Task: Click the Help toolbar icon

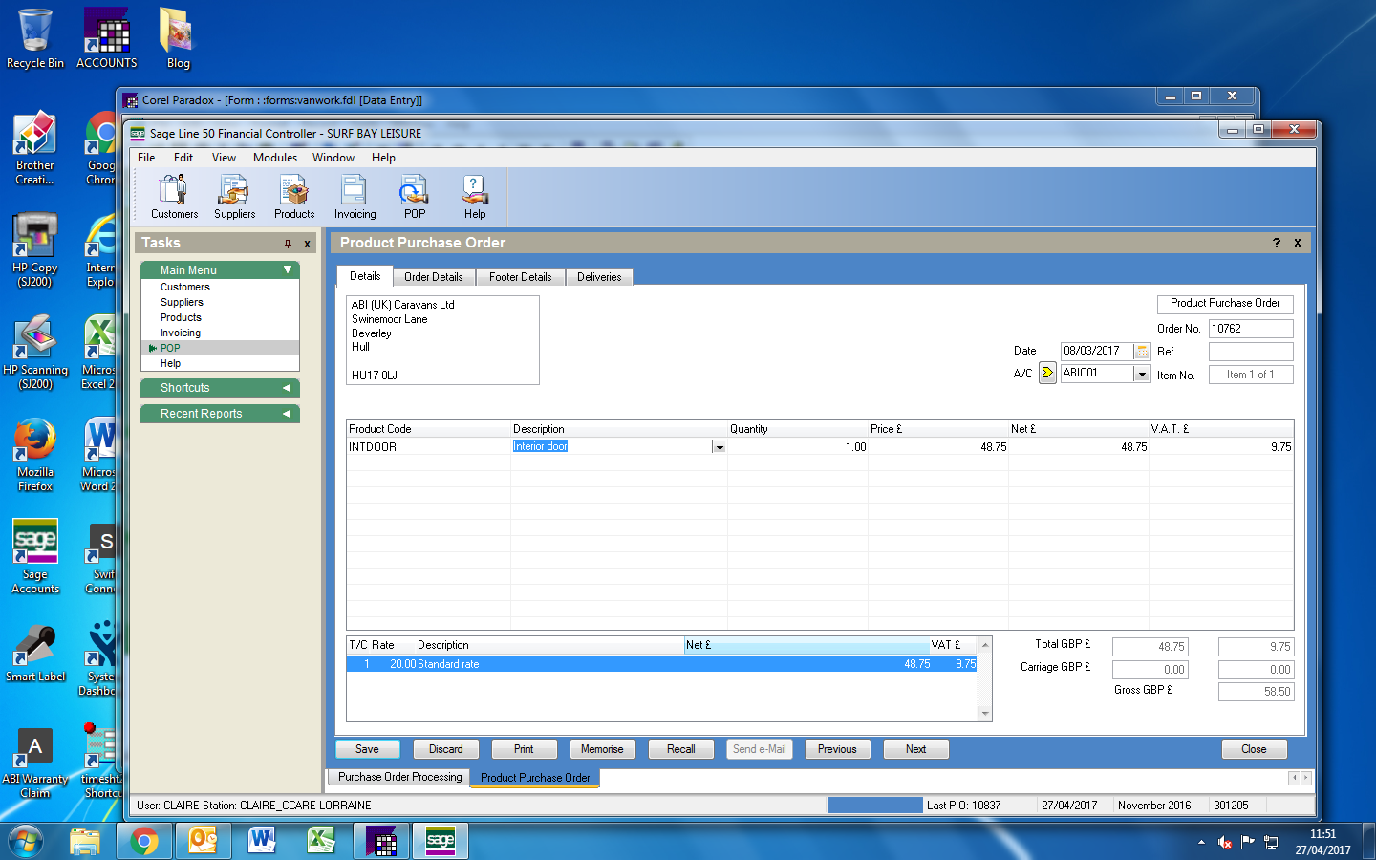Action: coord(475,196)
